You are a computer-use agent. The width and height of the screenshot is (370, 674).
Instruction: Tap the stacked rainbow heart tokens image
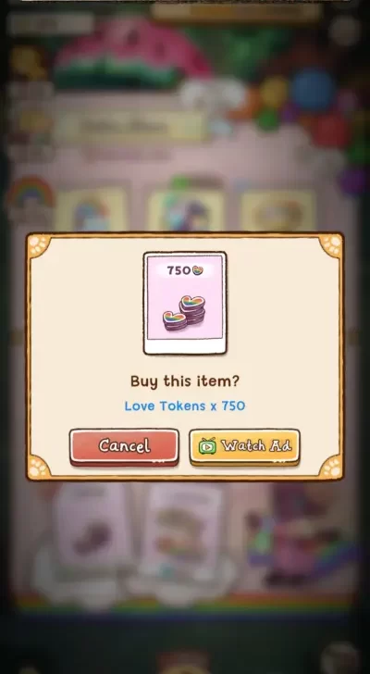pos(184,313)
